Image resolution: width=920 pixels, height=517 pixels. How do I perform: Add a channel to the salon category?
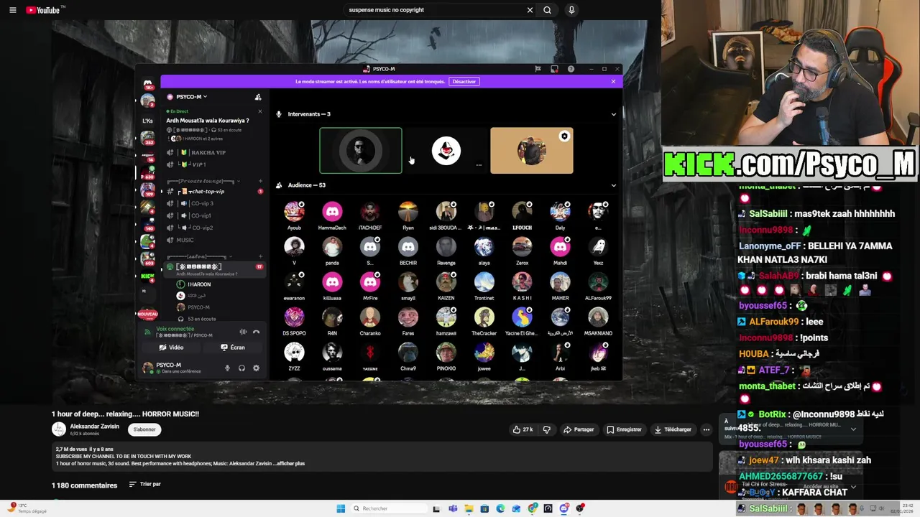[260, 256]
